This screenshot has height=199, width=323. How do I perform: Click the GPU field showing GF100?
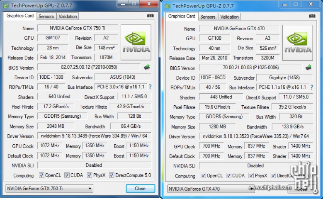pyautogui.click(x=214, y=38)
